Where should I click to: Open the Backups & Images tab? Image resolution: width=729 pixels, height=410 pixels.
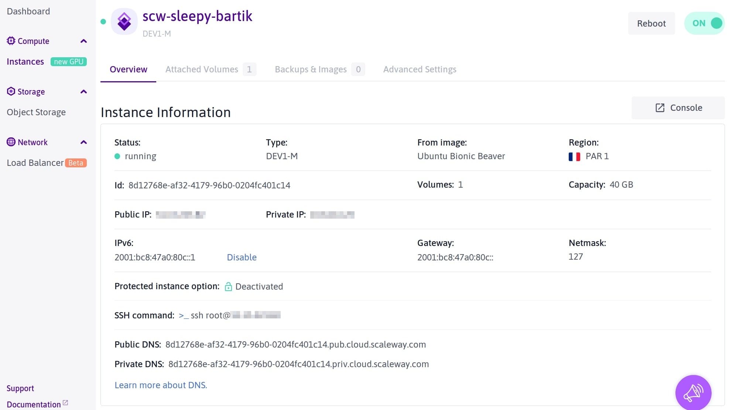click(x=311, y=69)
